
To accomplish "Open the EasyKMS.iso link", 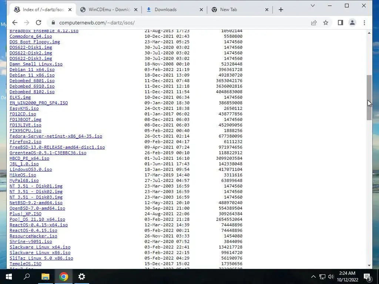I will (x=24, y=108).
